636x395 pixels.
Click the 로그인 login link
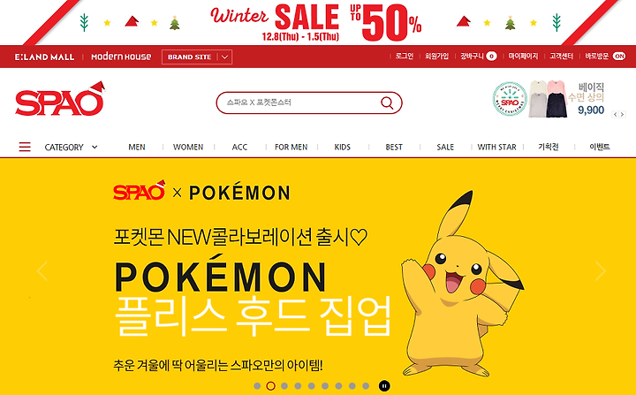click(405, 56)
